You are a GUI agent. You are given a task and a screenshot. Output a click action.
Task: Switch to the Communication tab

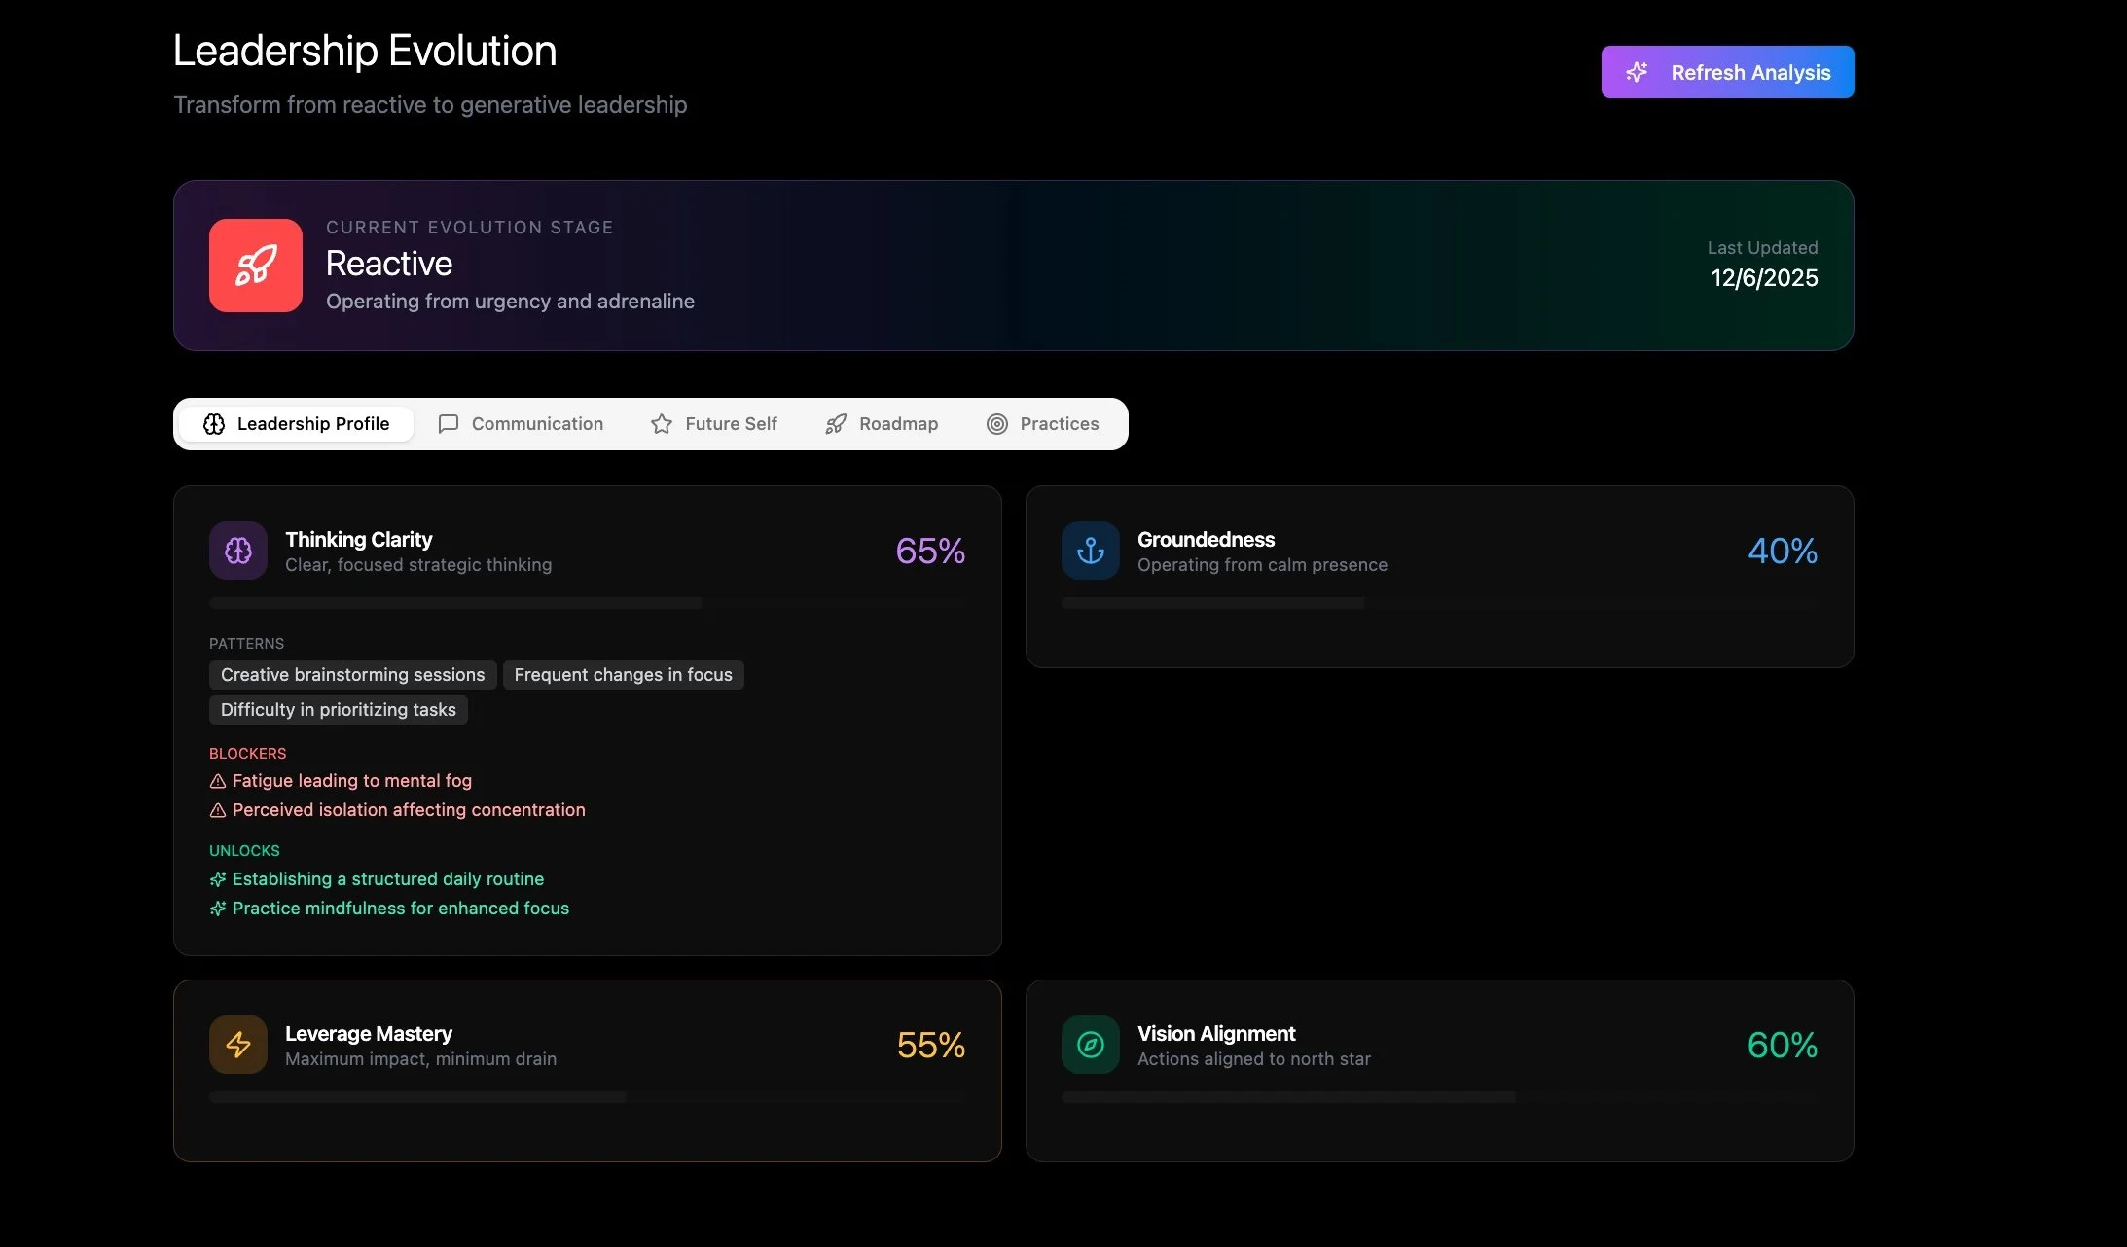(521, 424)
